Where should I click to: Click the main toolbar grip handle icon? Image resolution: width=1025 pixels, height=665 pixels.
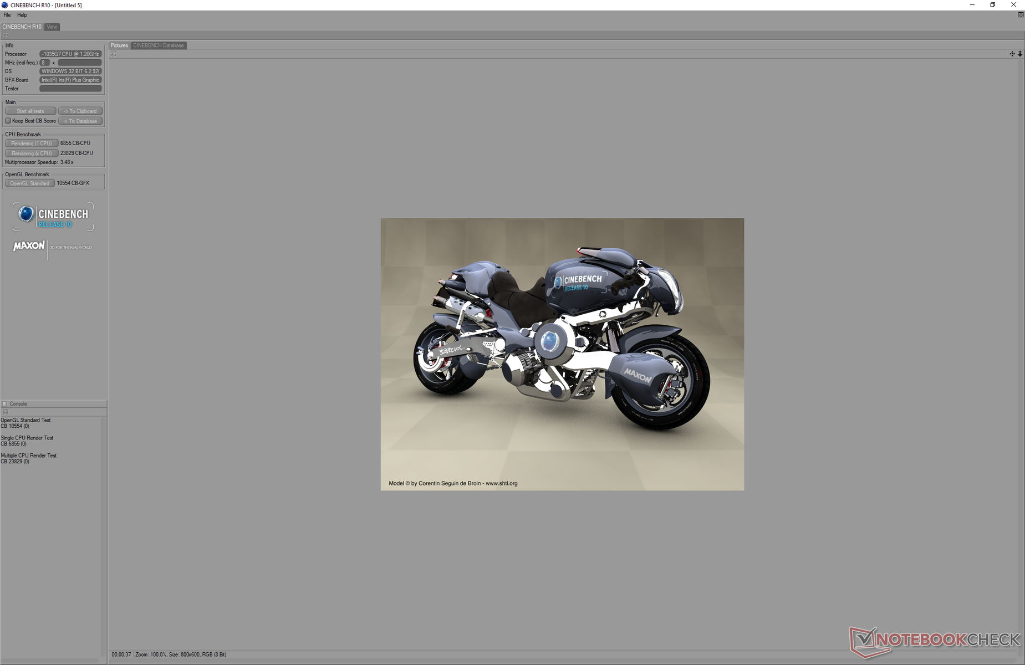click(x=5, y=35)
